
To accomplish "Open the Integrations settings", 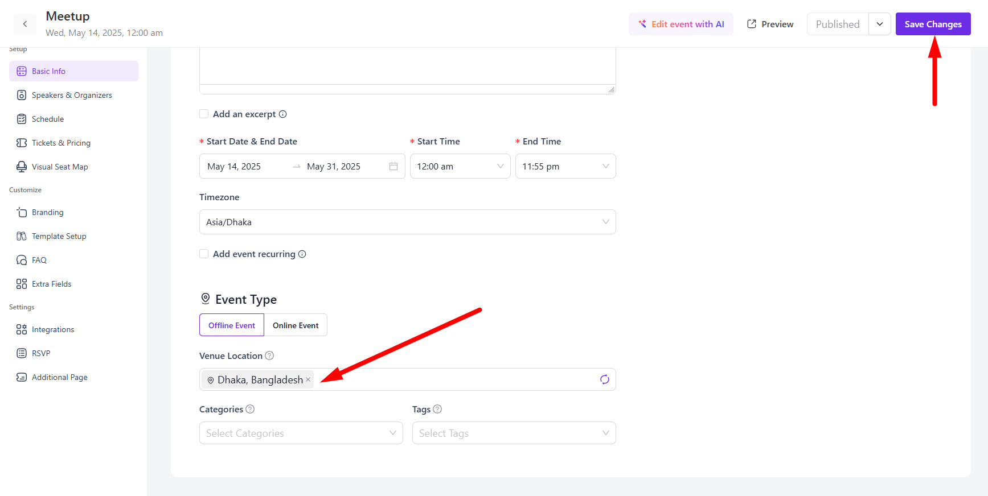I will click(x=73, y=329).
